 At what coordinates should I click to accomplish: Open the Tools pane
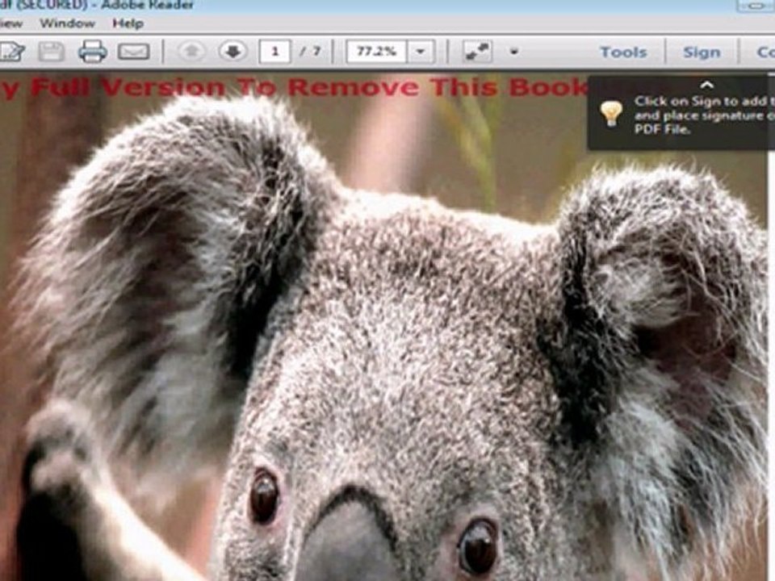click(x=623, y=52)
